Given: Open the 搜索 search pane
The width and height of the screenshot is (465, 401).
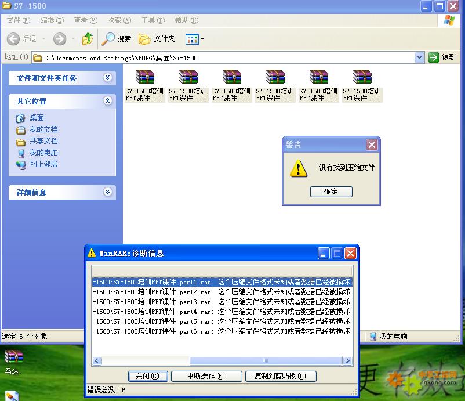Looking at the screenshot, I should click(117, 39).
